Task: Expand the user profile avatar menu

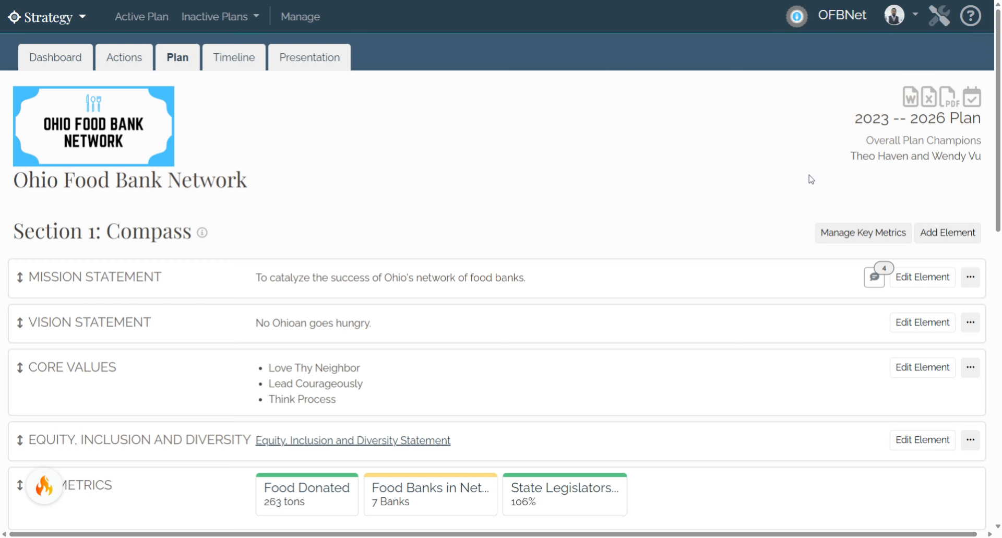Action: tap(901, 15)
